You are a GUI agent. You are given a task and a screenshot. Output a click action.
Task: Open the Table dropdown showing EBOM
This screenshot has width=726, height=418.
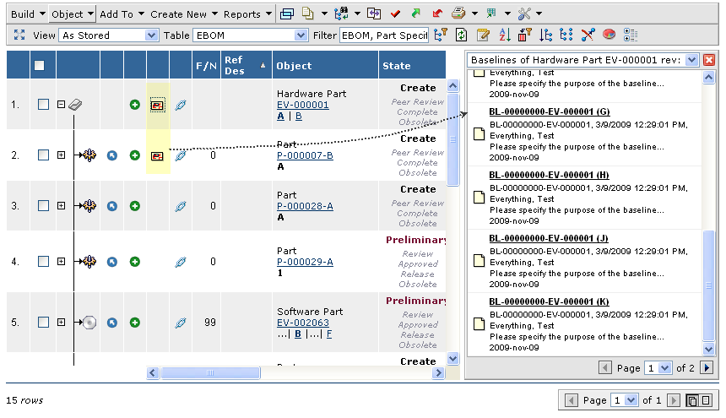pyautogui.click(x=250, y=35)
